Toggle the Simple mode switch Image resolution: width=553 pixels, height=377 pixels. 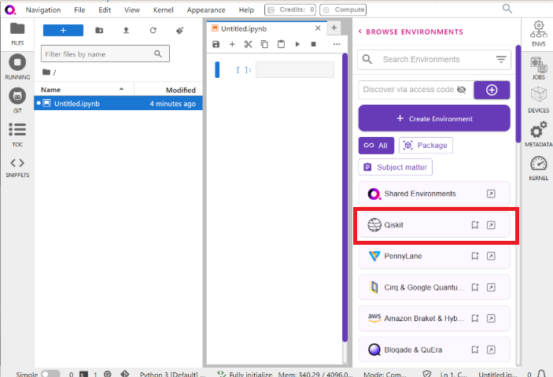pyautogui.click(x=50, y=375)
